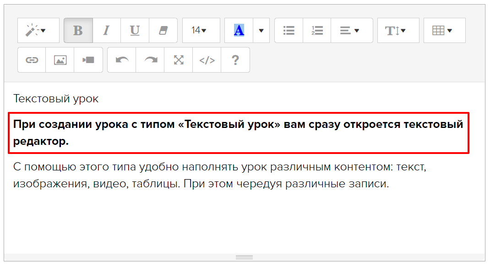Expand the text color palette arrow
Screen dimensions: 490x265
point(261,31)
